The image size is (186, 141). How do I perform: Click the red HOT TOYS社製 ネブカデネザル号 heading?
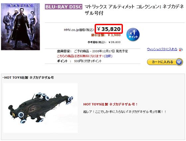[110, 104]
